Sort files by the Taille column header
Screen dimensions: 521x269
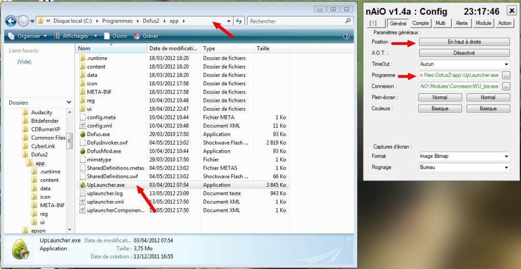(272, 48)
